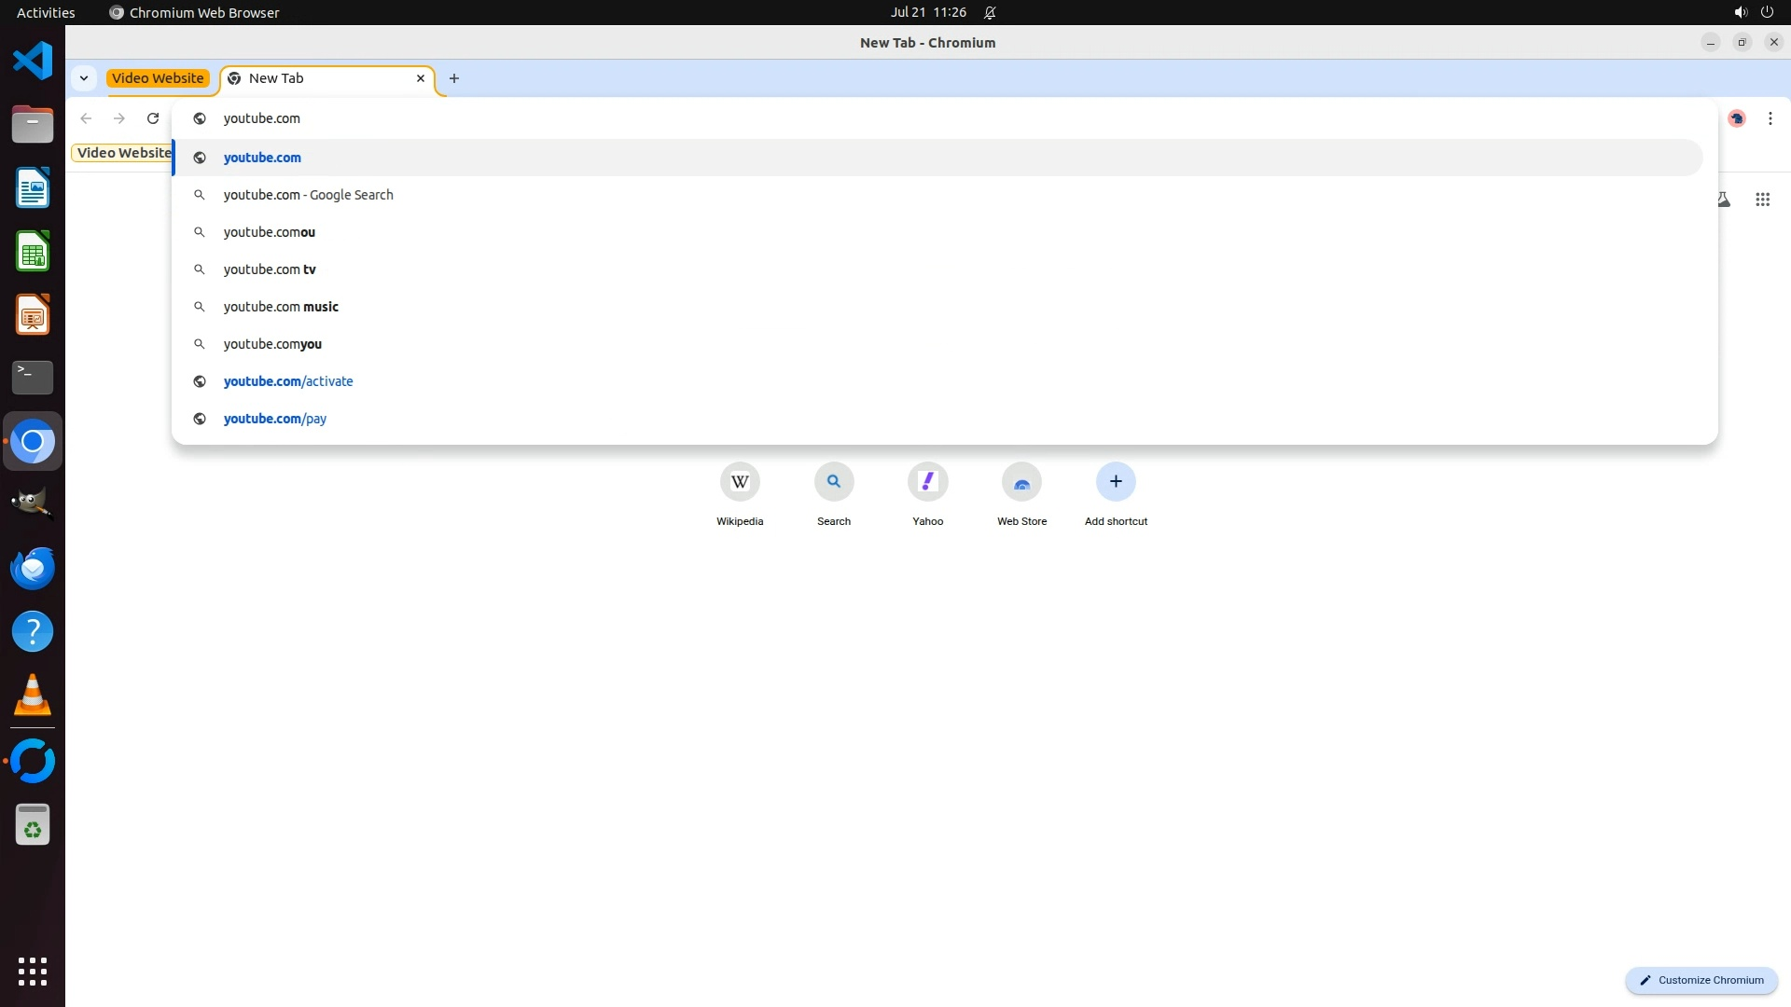Open the Yahoo shortcut
Image resolution: width=1791 pixels, height=1007 pixels.
pyautogui.click(x=927, y=482)
